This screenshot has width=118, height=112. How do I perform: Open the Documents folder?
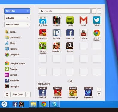click(13, 38)
